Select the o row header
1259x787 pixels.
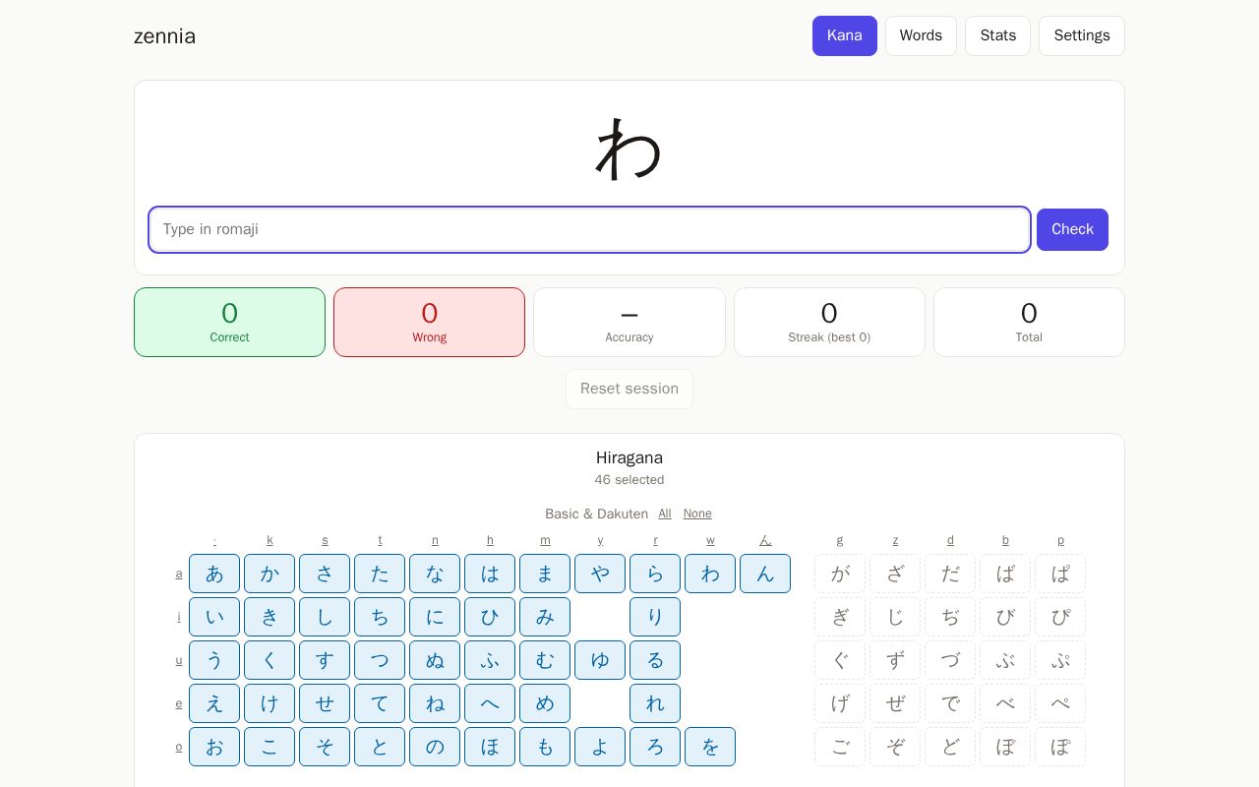coord(179,747)
